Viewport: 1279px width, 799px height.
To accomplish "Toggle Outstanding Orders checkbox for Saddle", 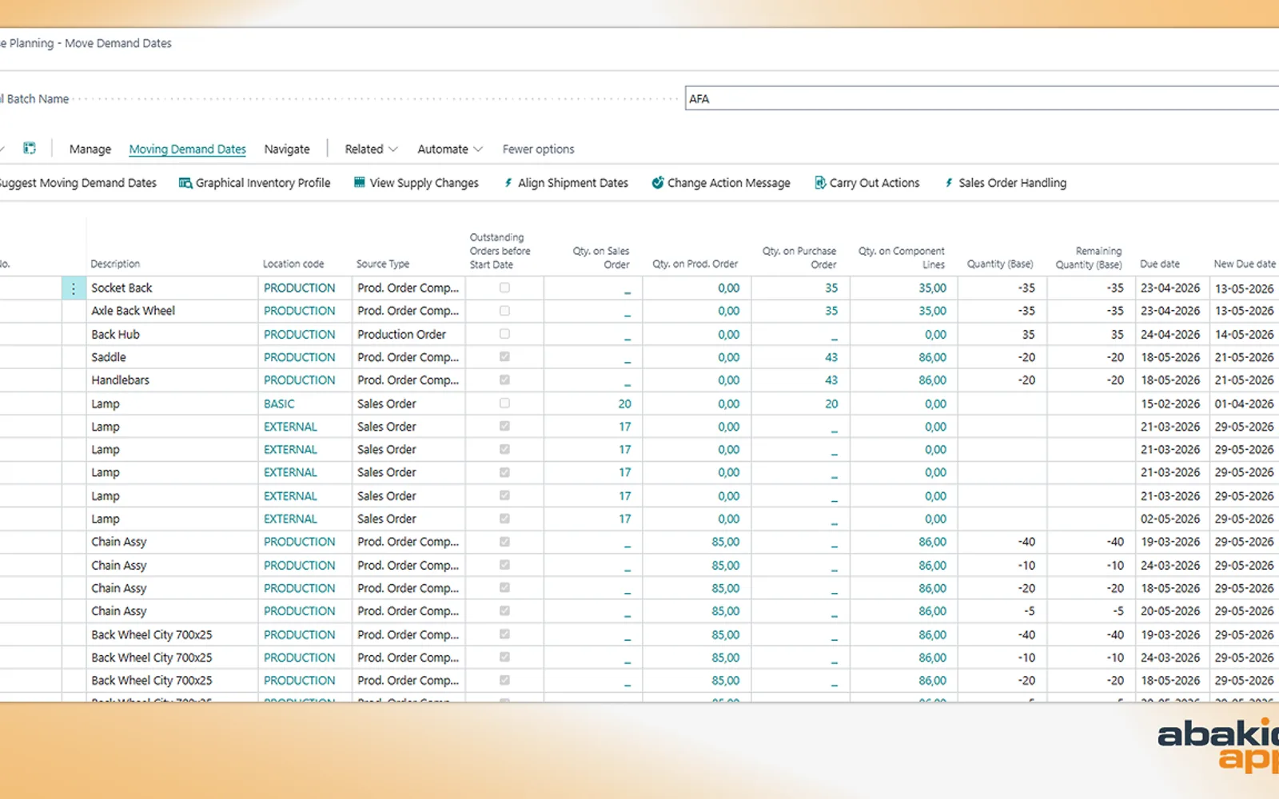I will click(x=504, y=357).
